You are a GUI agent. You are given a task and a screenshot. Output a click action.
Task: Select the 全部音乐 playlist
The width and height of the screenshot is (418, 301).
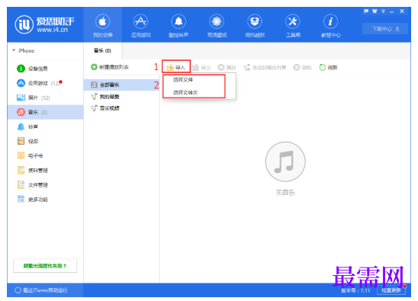click(x=122, y=85)
